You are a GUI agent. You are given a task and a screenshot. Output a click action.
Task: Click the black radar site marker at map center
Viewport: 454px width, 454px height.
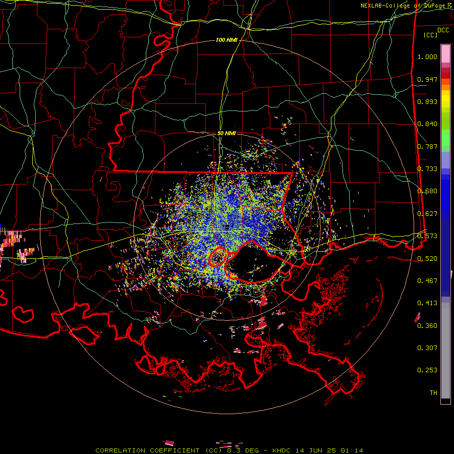point(228,226)
